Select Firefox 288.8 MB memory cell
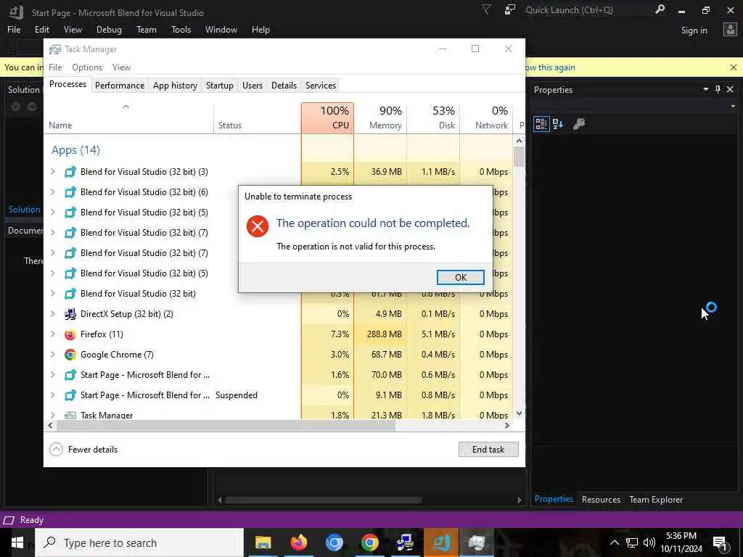 [380, 334]
